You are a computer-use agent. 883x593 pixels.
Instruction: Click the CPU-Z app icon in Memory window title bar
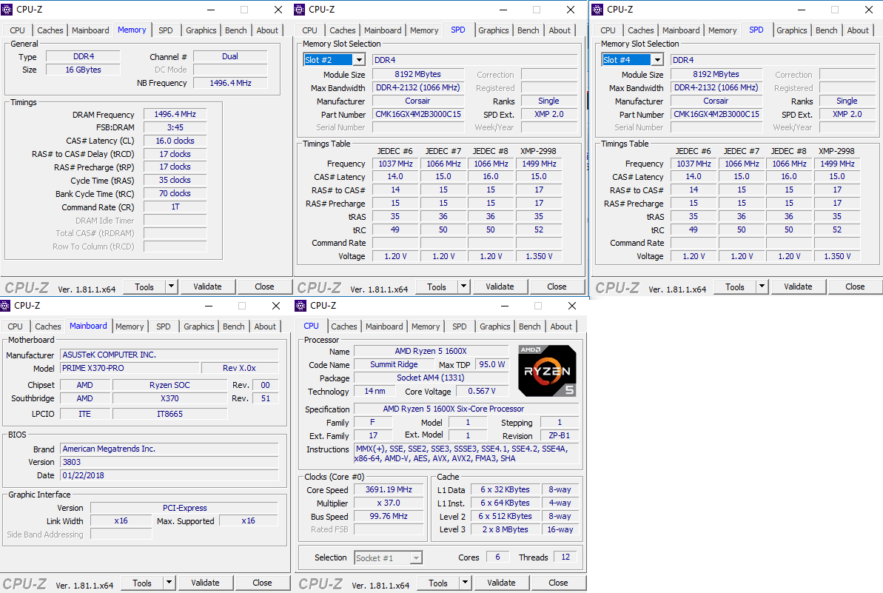point(7,10)
